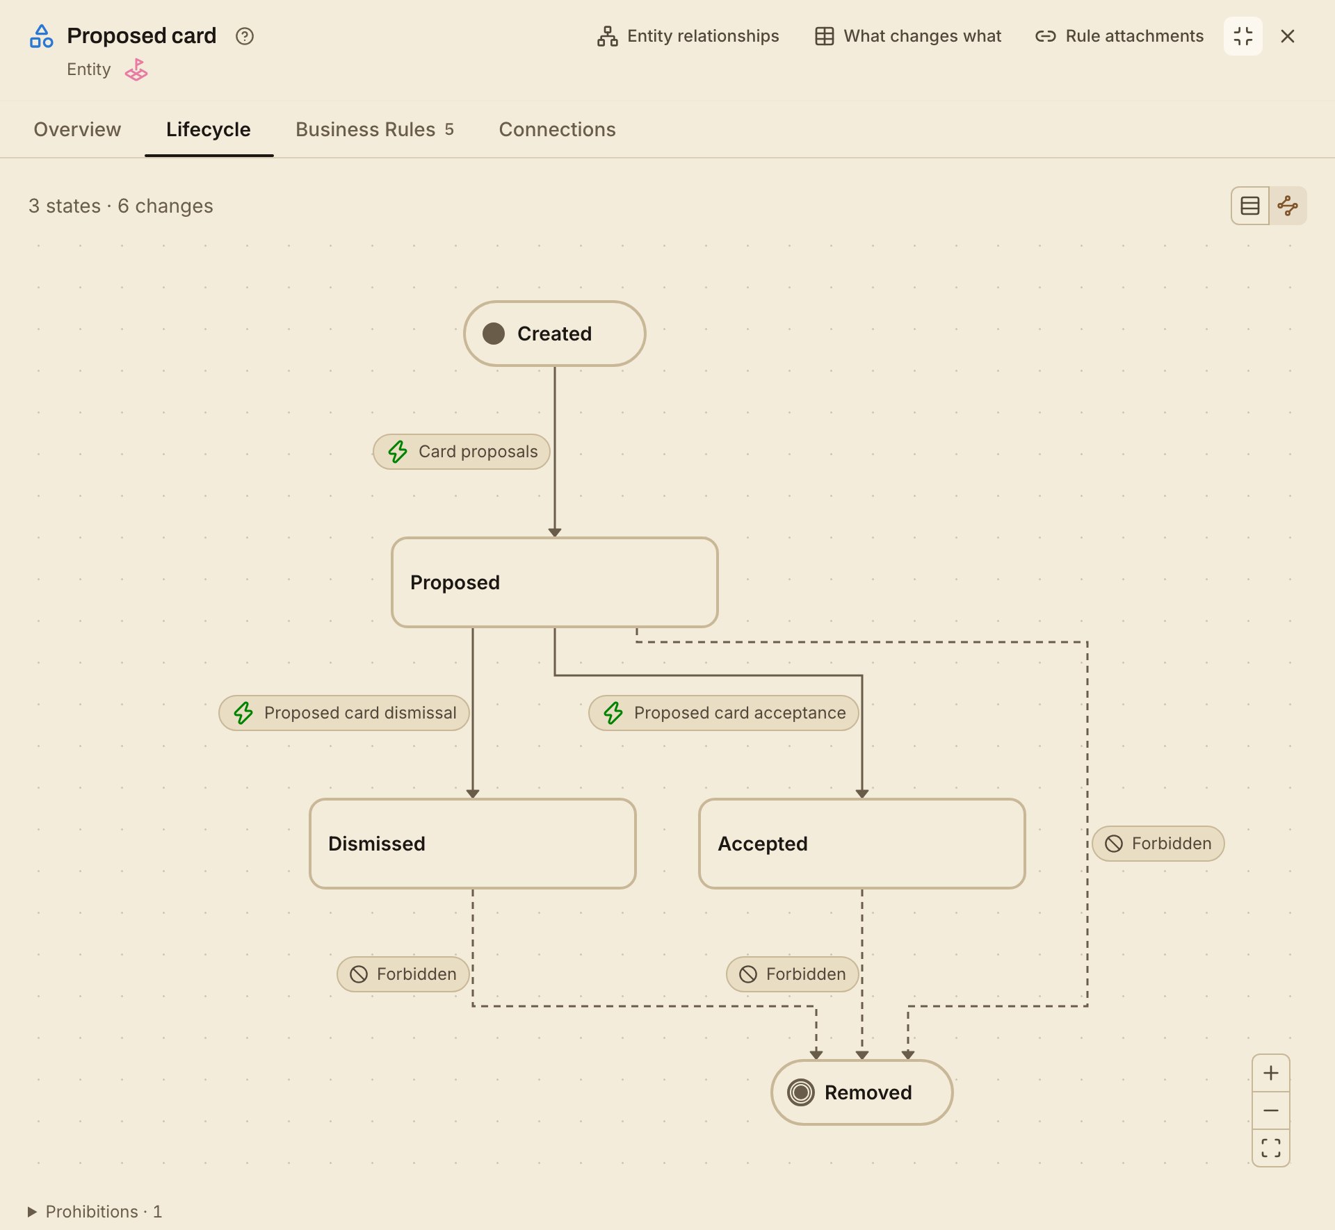Expand the Prohibitions section
Screen dimensions: 1335x1230
95,1211
